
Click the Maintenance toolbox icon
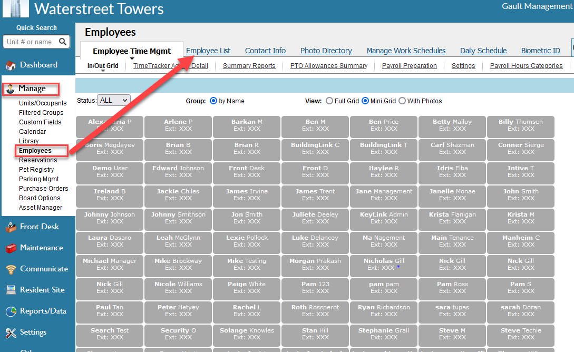(x=11, y=248)
